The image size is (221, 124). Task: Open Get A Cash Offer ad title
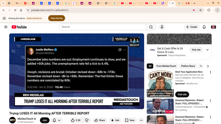170,50
